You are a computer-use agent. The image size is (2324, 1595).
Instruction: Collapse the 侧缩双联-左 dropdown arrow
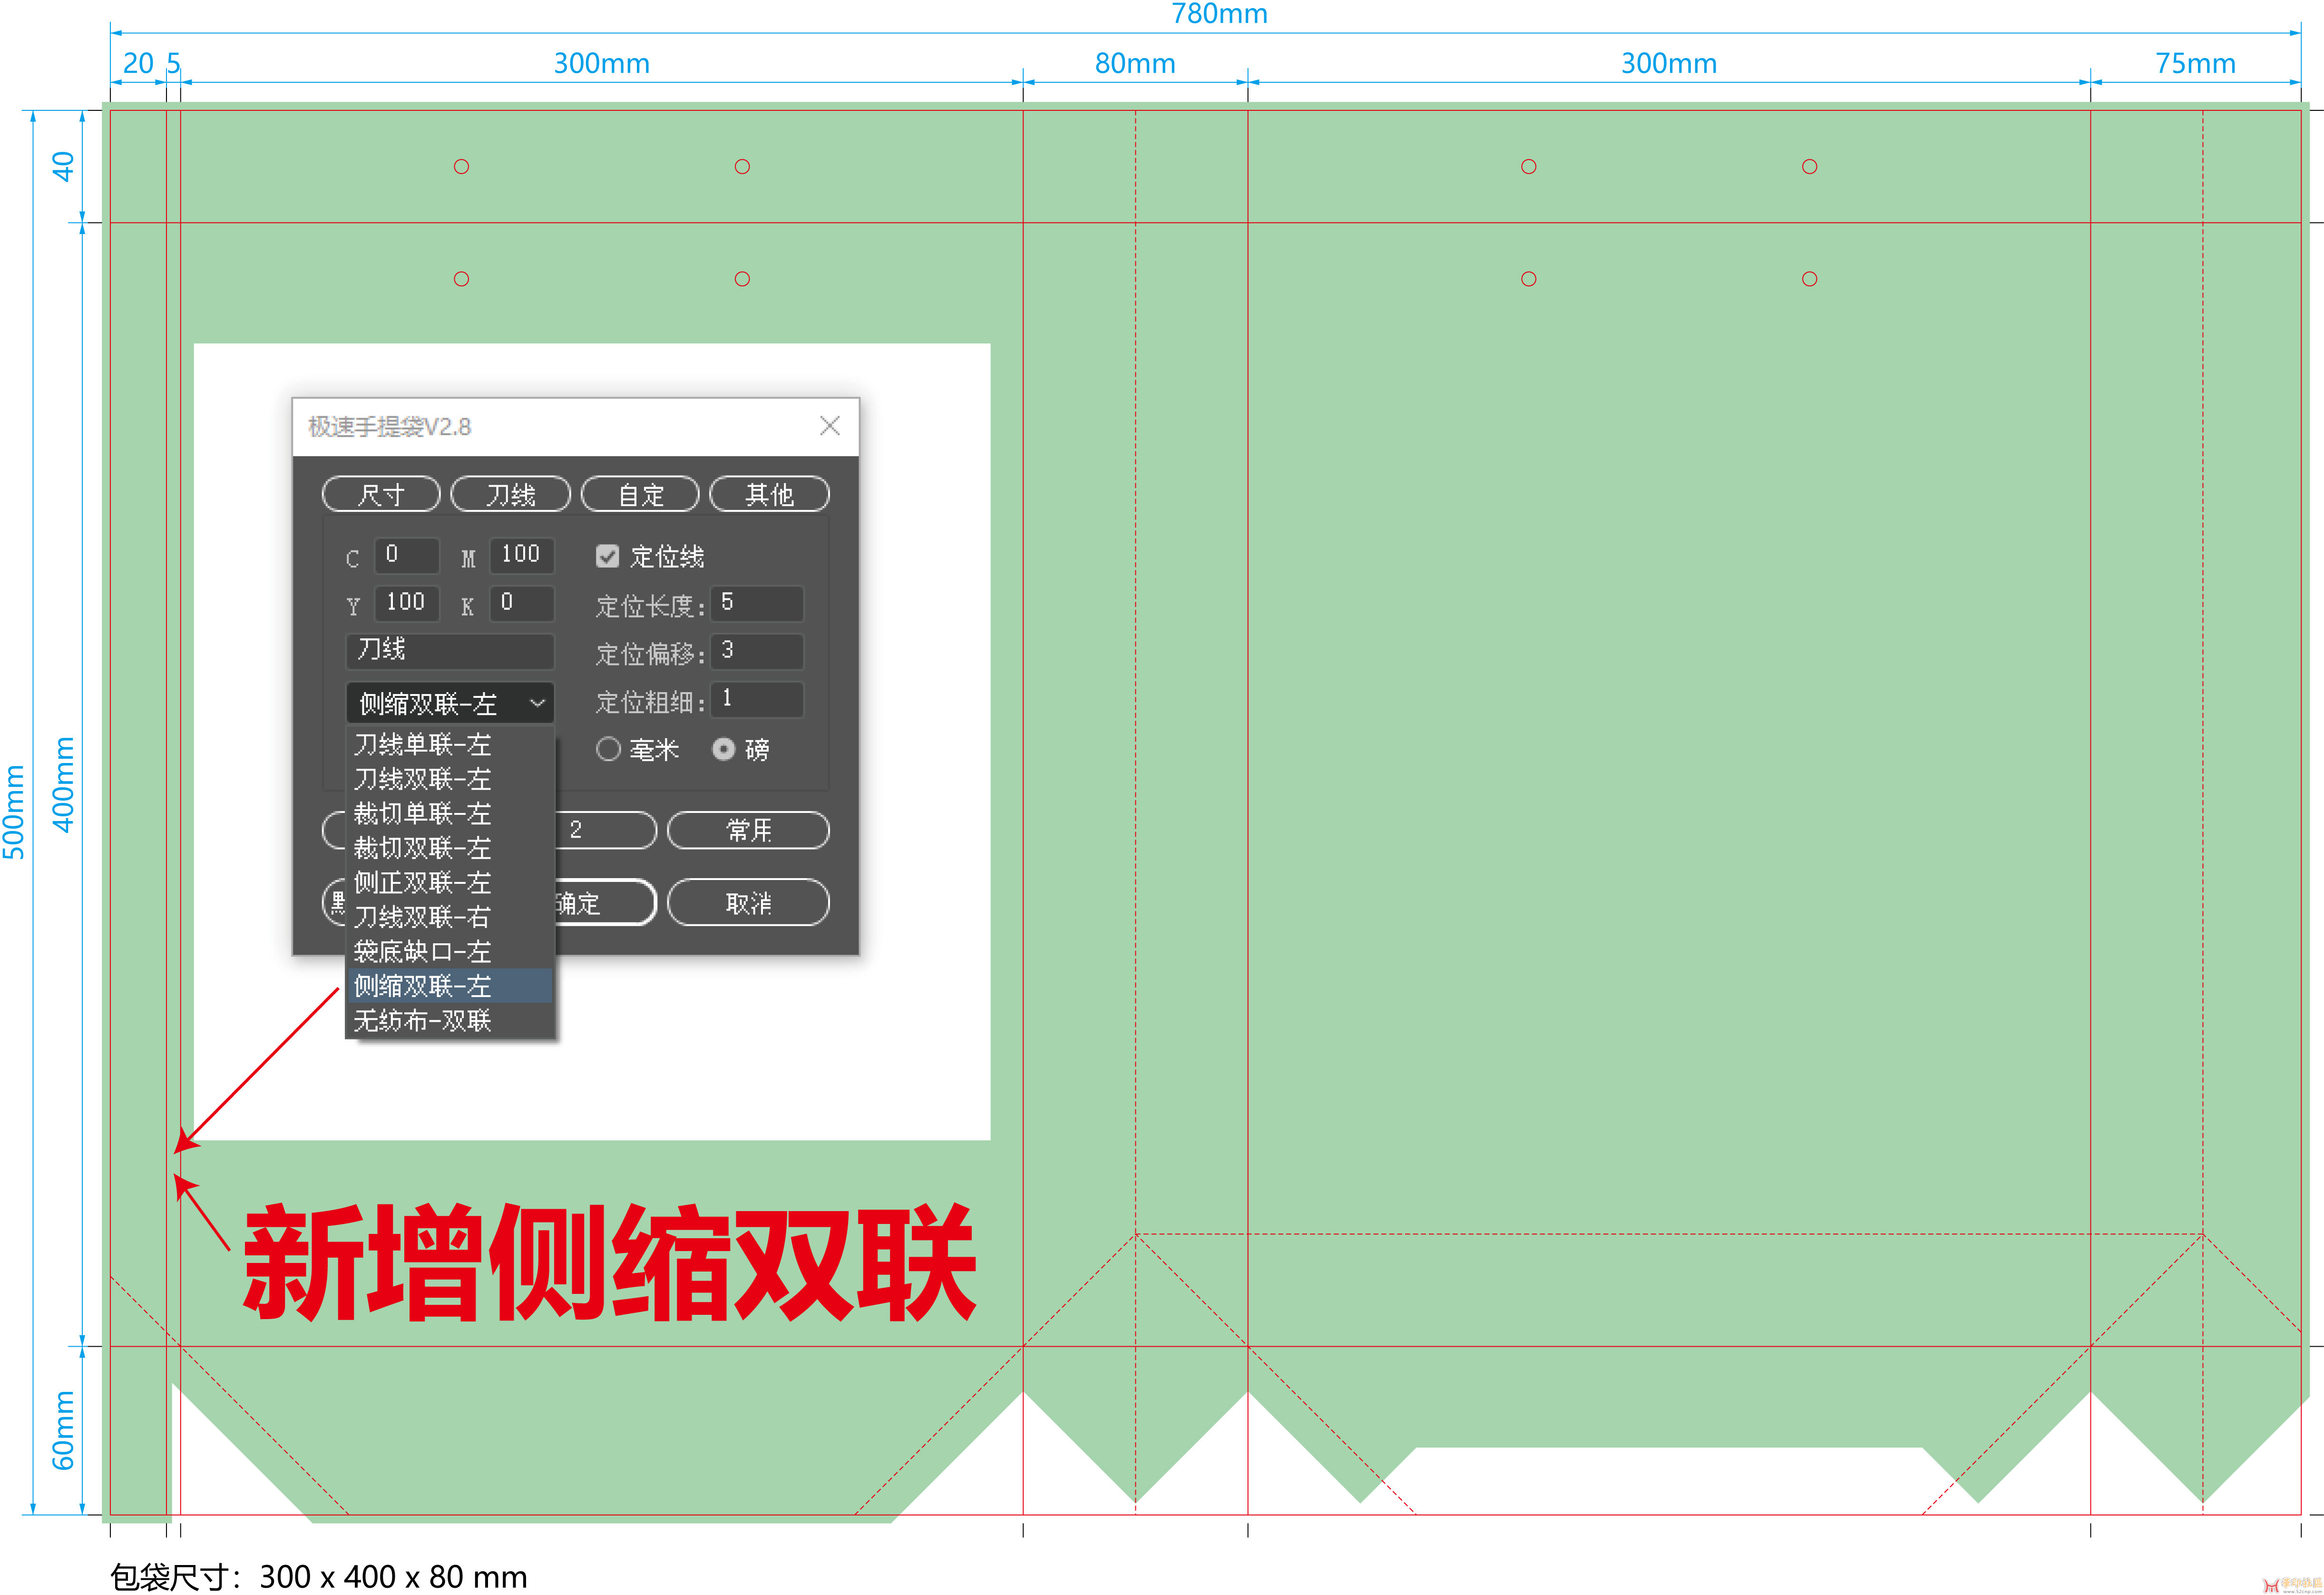537,703
